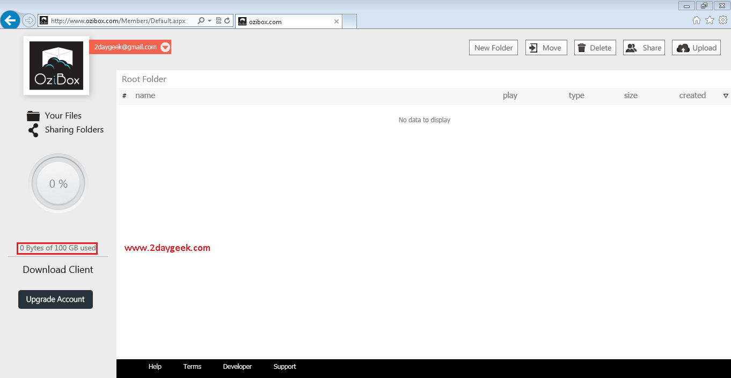The image size is (731, 378).
Task: Click the Share button
Action: click(644, 47)
